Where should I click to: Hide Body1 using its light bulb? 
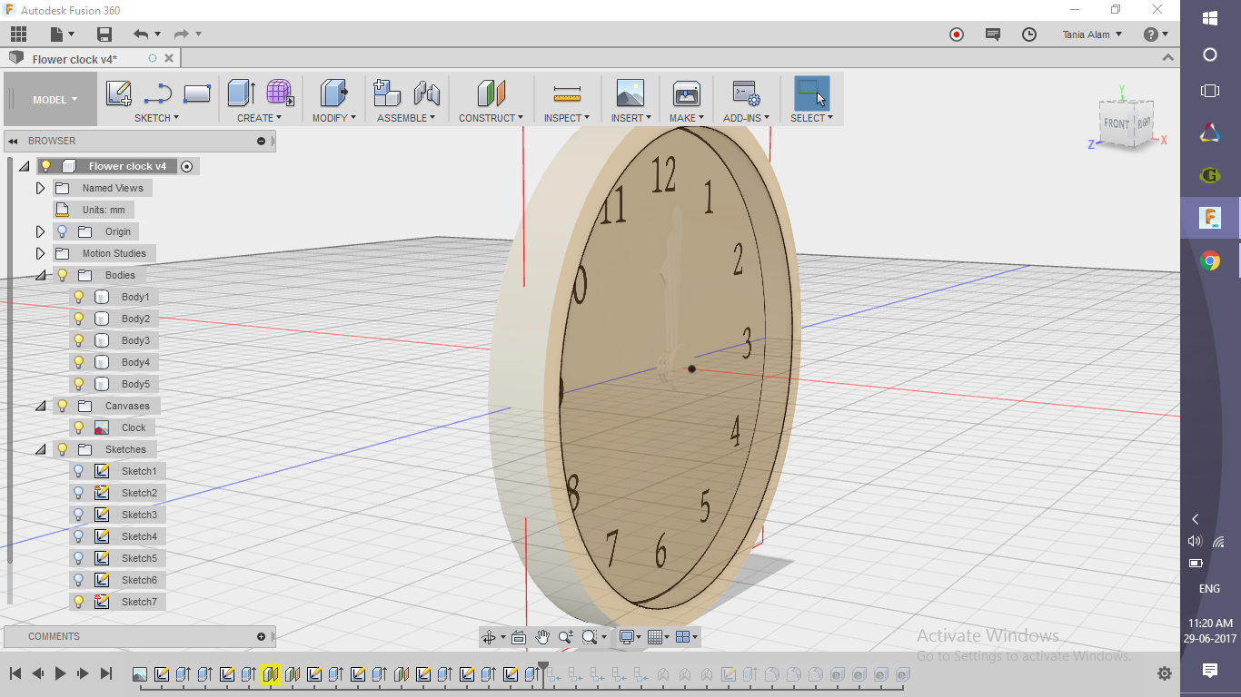point(79,297)
